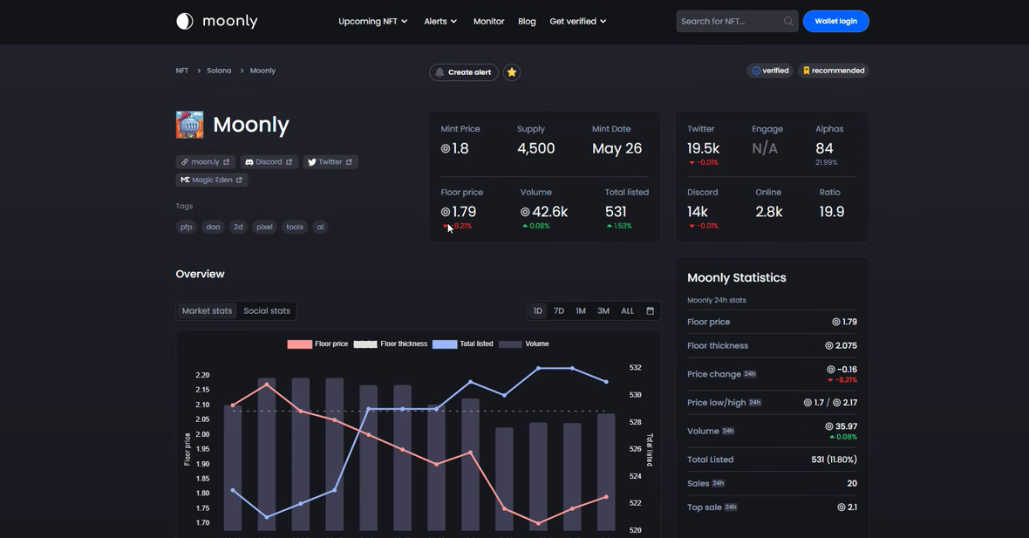Screen dimensions: 1029x538
Task: Click the Supply value 4,500
Action: point(535,148)
